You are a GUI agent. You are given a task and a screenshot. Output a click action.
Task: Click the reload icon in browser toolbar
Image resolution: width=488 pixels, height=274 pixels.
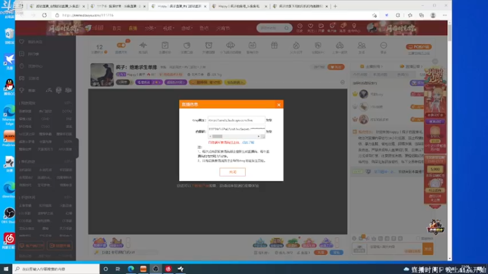[x=45, y=15]
